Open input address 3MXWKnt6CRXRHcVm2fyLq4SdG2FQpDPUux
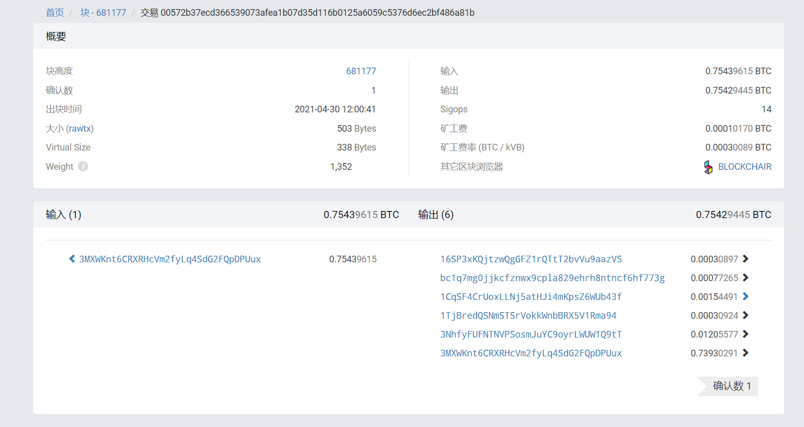This screenshot has height=427, width=804. click(x=170, y=259)
